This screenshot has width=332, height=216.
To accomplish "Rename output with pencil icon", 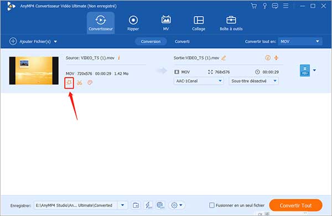I will [224, 58].
